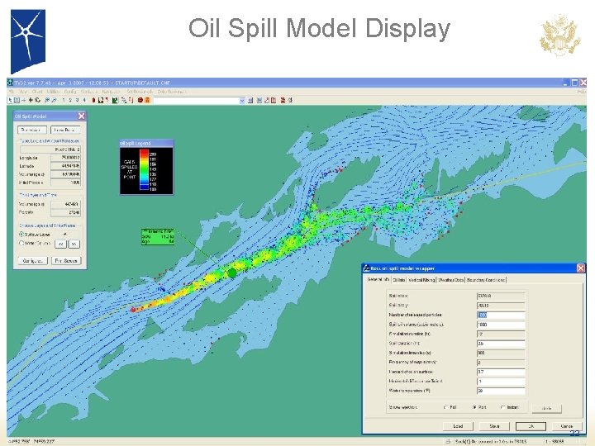Click toolbar number 4 button
The image size is (595, 446).
click(x=84, y=100)
